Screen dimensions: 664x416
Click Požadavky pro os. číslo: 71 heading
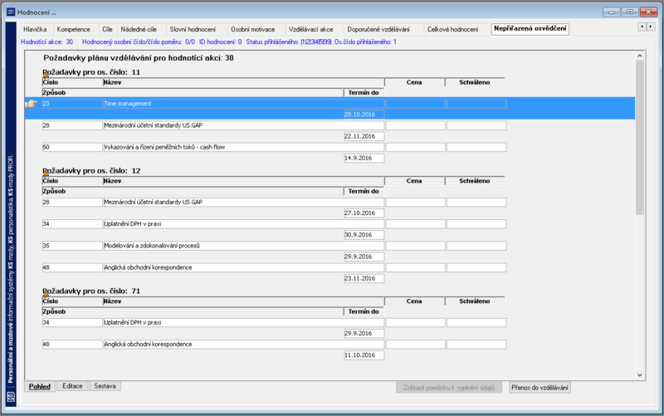coord(91,291)
